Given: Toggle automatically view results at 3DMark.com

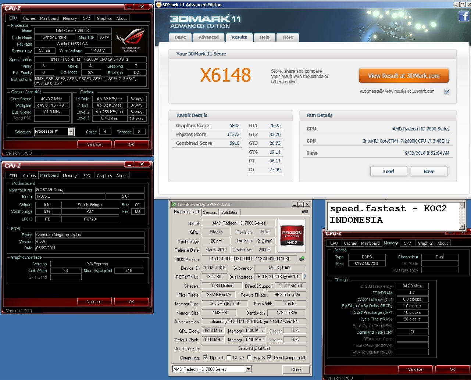Looking at the screenshot, I should point(447,92).
